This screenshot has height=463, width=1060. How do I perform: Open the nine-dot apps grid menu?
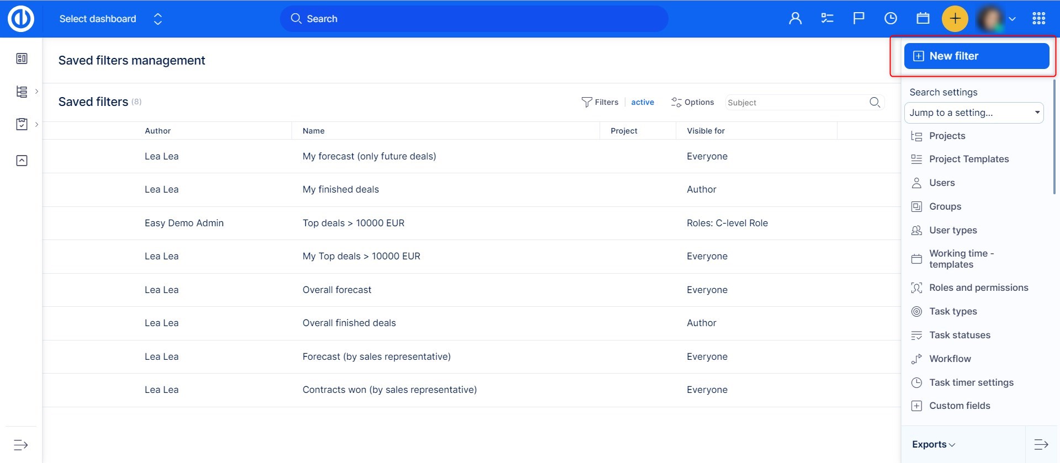pos(1038,19)
